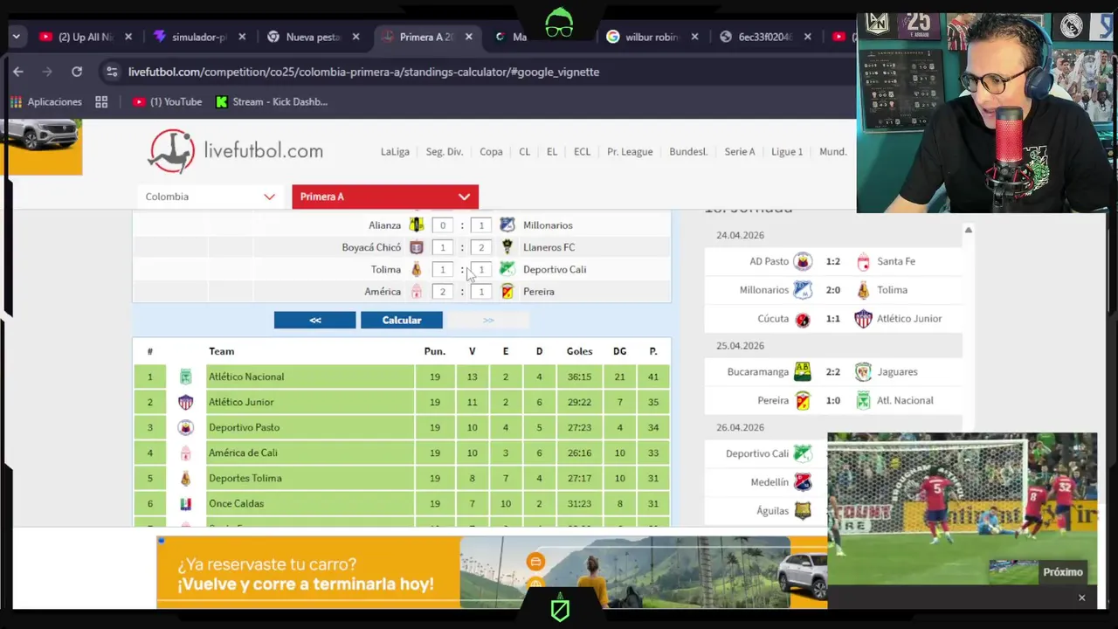
Task: Click Medellín crest in results list
Action: [x=803, y=482]
